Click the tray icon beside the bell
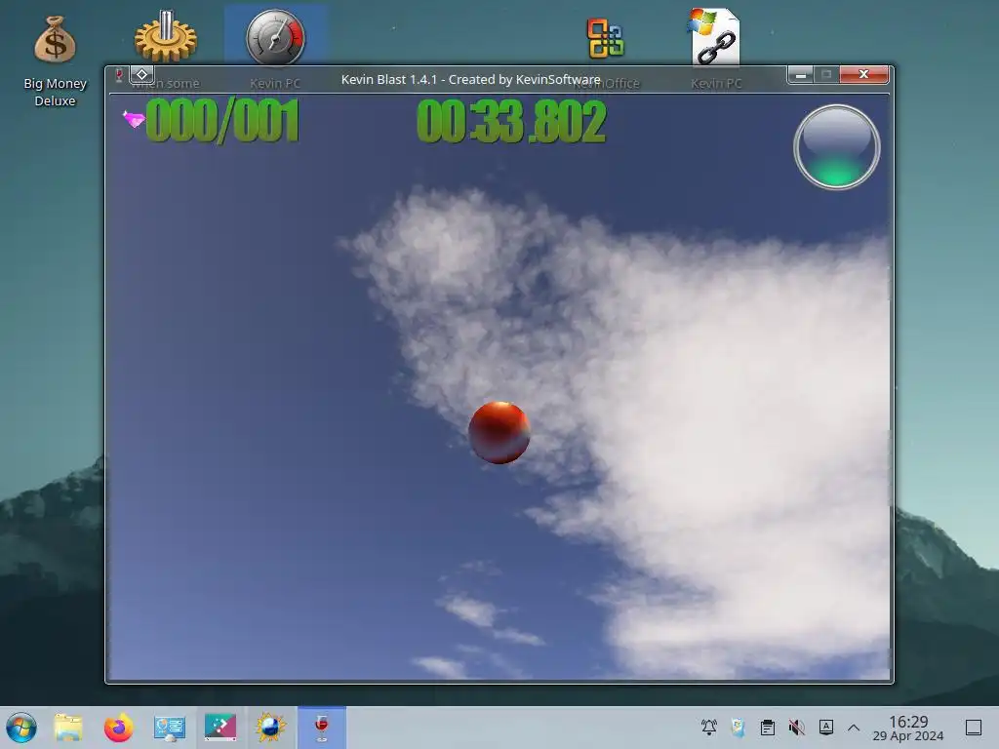The width and height of the screenshot is (999, 749). pyautogui.click(x=738, y=727)
